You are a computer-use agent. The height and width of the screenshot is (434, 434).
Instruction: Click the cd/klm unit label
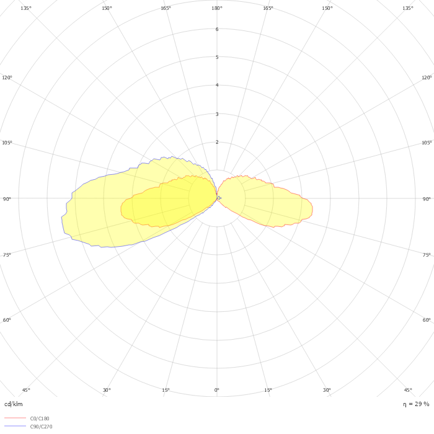pyautogui.click(x=14, y=404)
